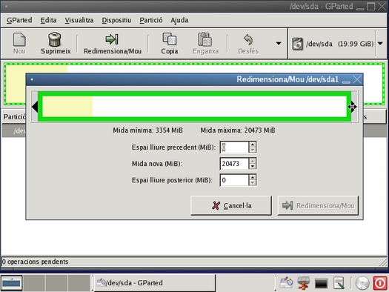Click the Cancel·la button
Viewport: 389px width, 292px height.
(x=231, y=205)
